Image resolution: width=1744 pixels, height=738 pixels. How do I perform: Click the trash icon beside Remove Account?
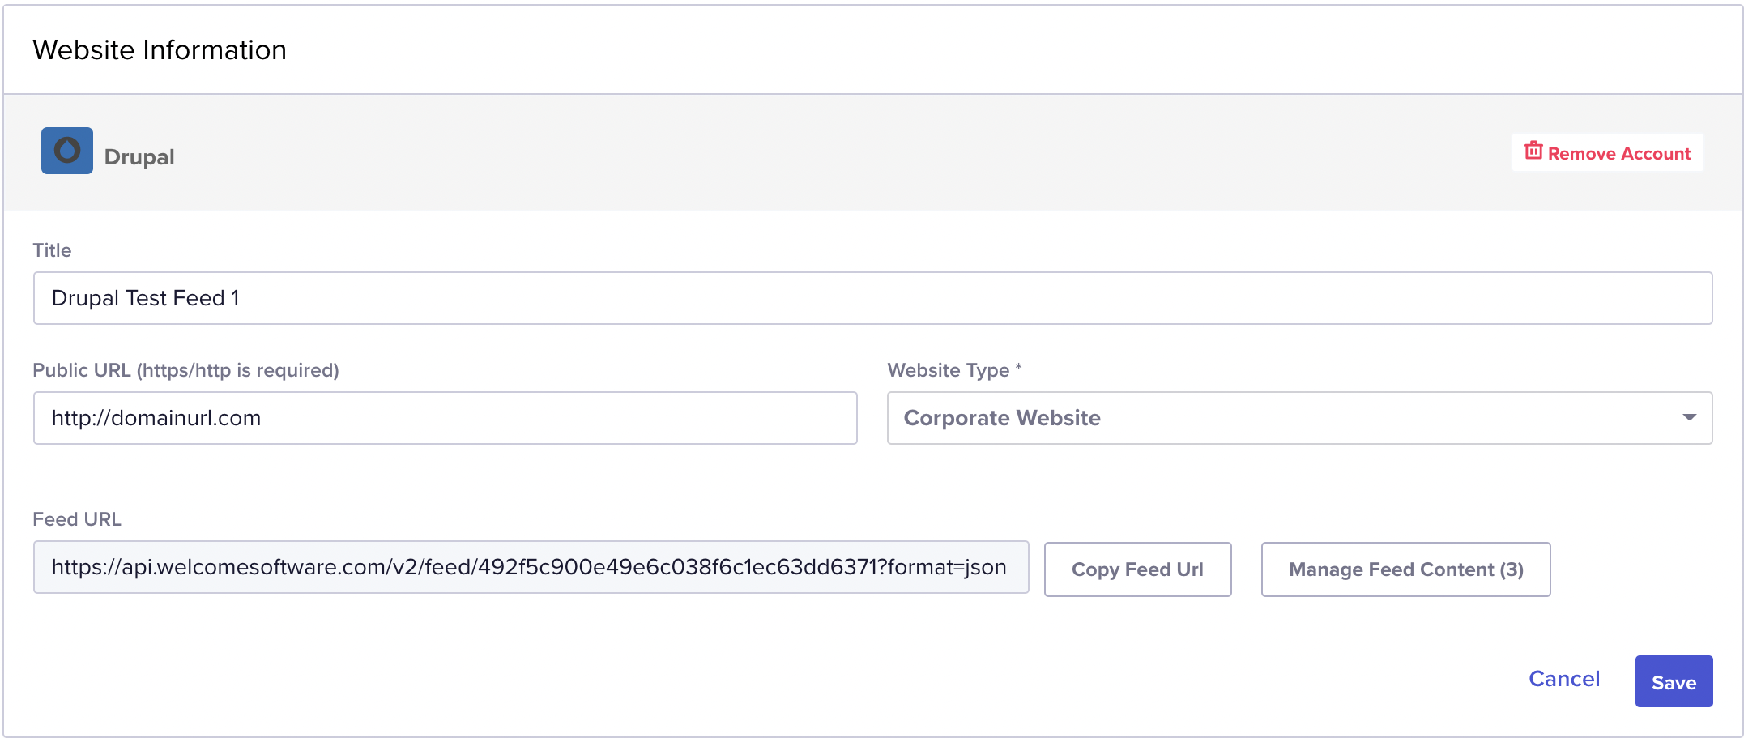pos(1533,151)
